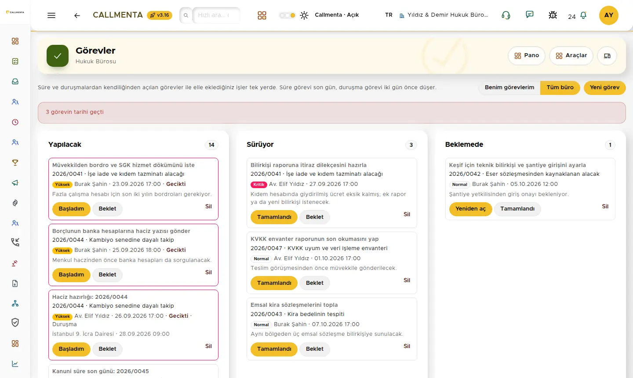Viewport: 633px width, 378px height.
Task: Mark Emsal kira sözleşmeleri task Tamamlandı
Action: (274, 349)
